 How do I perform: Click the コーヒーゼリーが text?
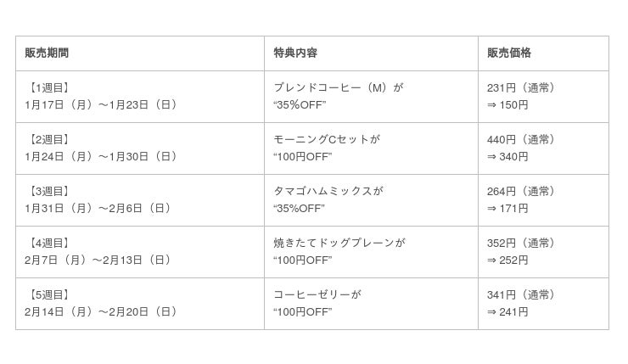317,294
